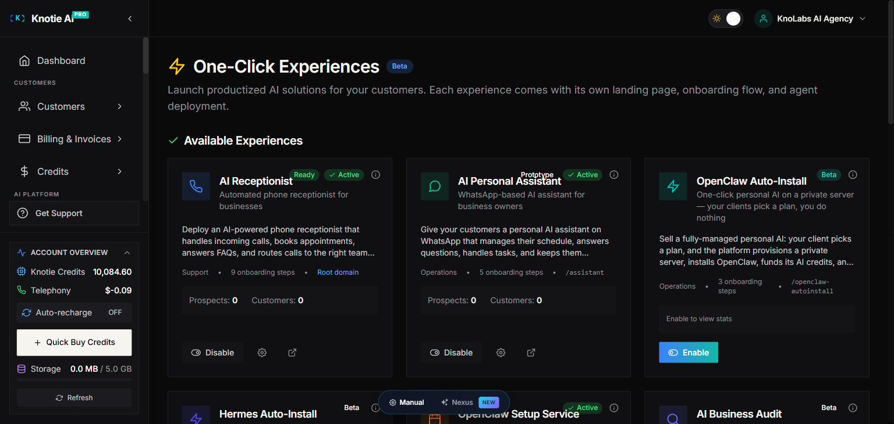The image size is (894, 424).
Task: Expand the Credits submenu chevron
Action: 120,171
